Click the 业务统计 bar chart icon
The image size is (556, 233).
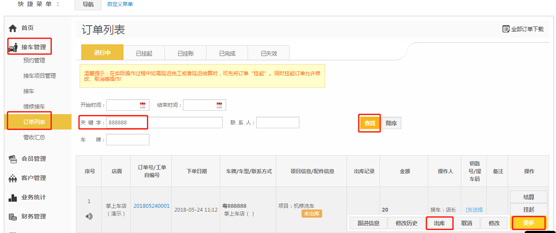coord(13,198)
